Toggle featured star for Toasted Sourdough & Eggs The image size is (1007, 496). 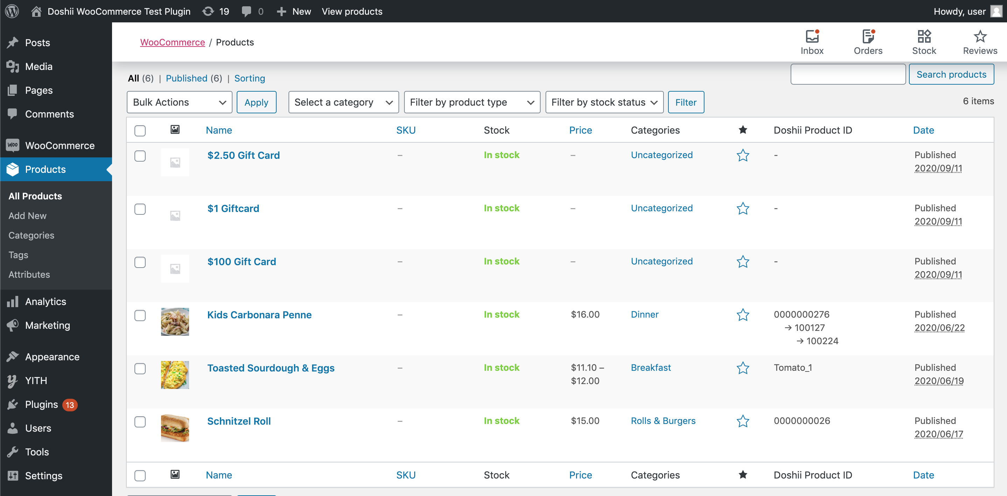click(x=743, y=368)
